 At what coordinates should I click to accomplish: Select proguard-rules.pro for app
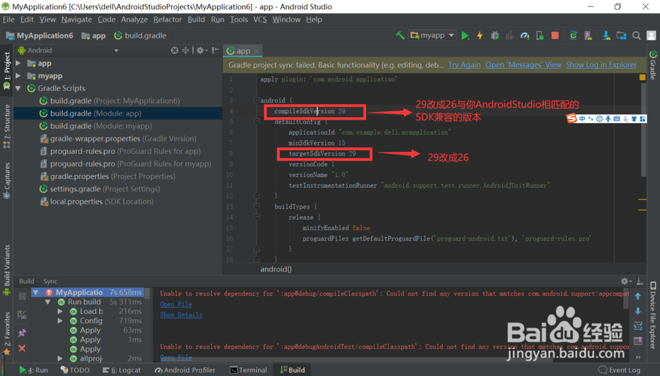120,151
